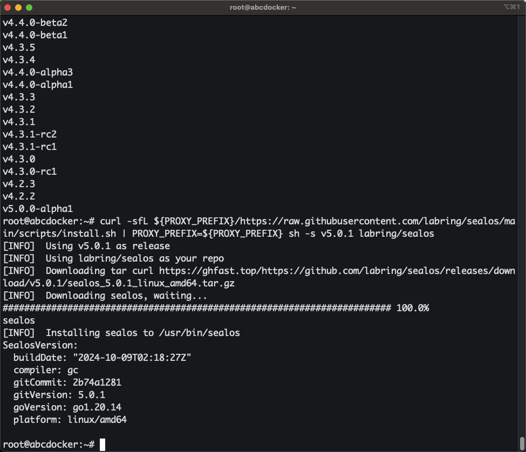Image resolution: width=526 pixels, height=452 pixels.
Task: Click the line v4.4.0-beta2
Action: [35, 23]
